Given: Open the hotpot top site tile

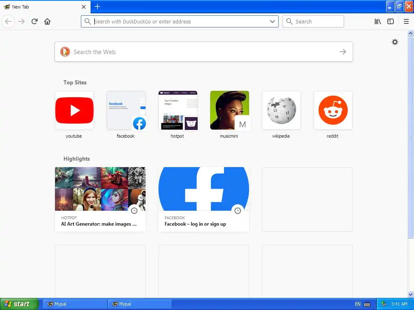Looking at the screenshot, I should 178,110.
